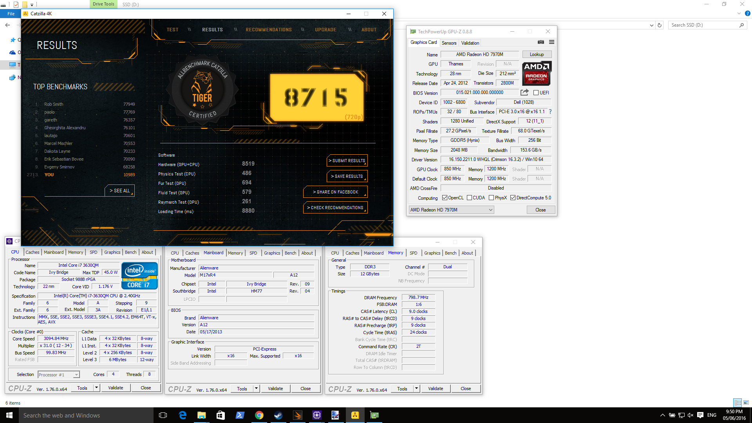Toggle the DirectCompute 5.0 checkbox
This screenshot has height=423, width=752.
point(513,198)
